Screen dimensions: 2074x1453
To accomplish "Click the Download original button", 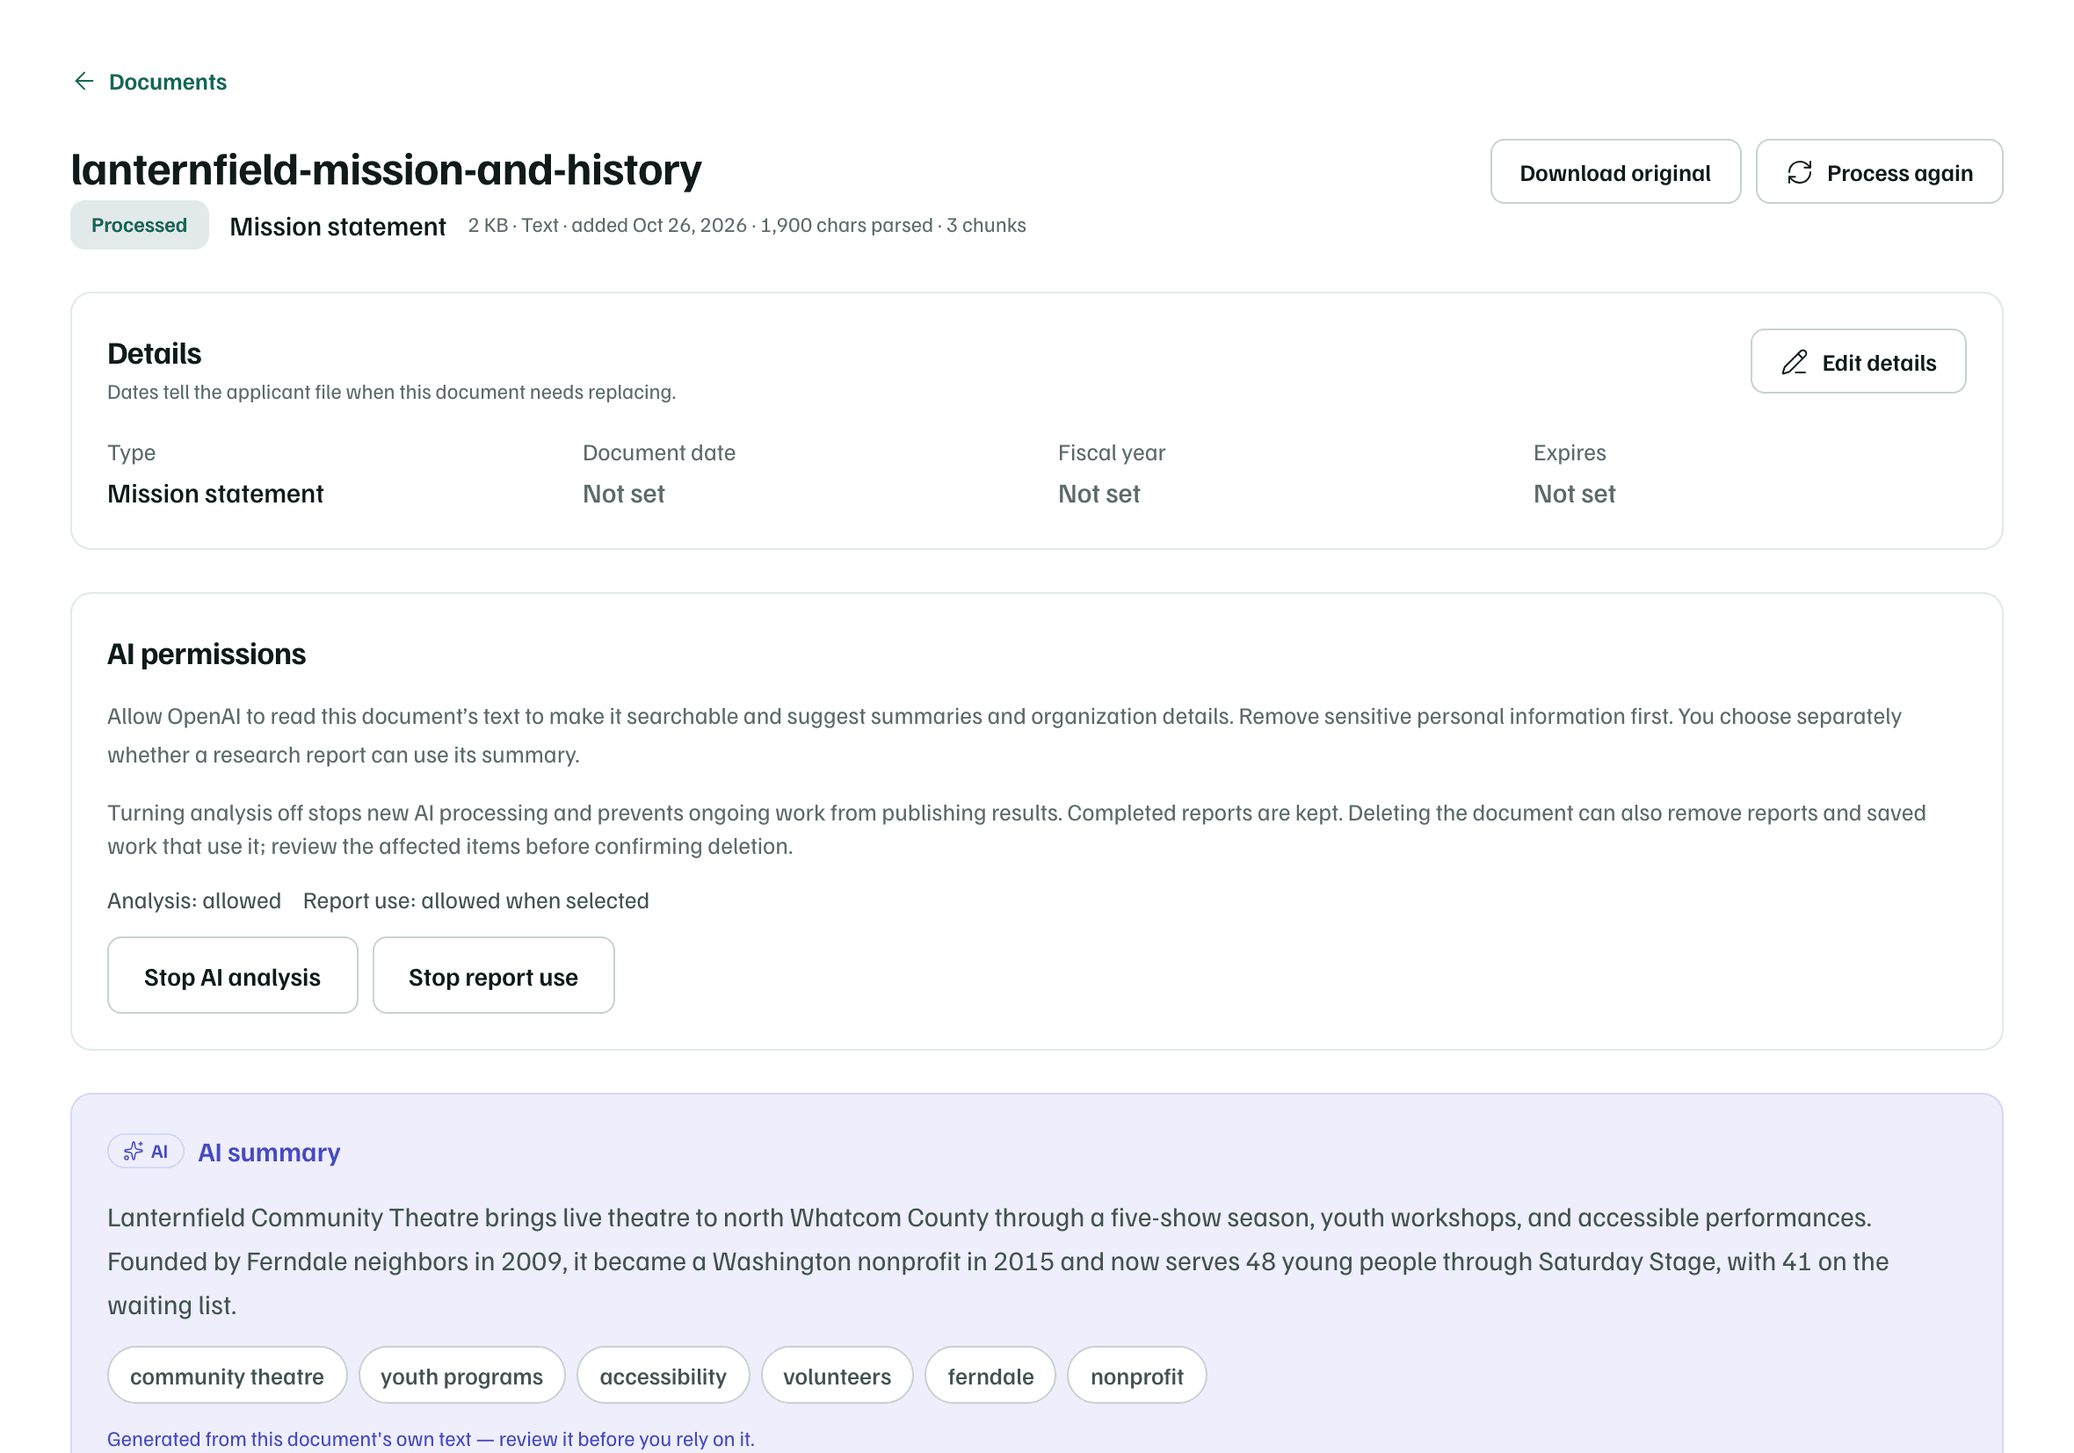I will click(x=1614, y=171).
